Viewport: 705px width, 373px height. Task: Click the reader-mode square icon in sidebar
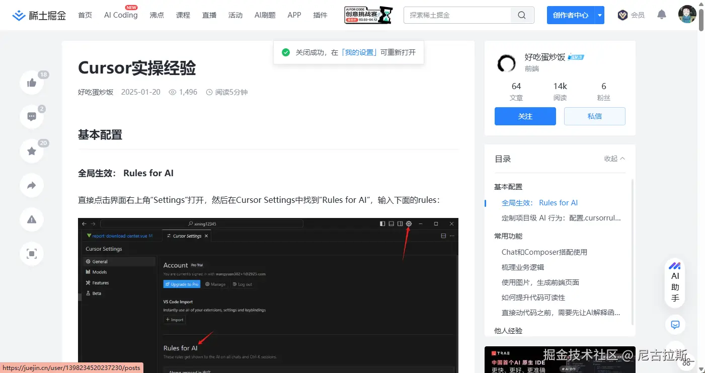click(31, 254)
